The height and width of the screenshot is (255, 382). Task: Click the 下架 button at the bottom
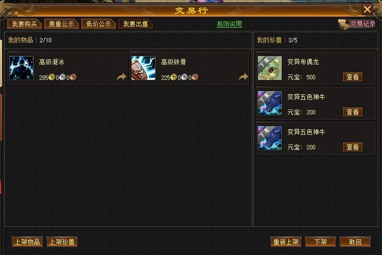pyautogui.click(x=320, y=242)
